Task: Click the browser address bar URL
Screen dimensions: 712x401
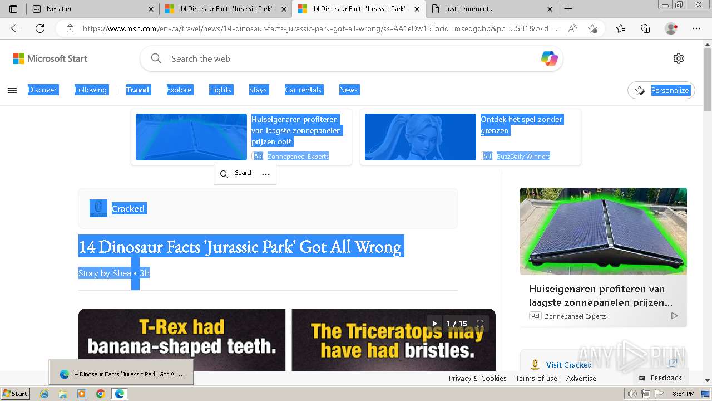Action: click(320, 28)
